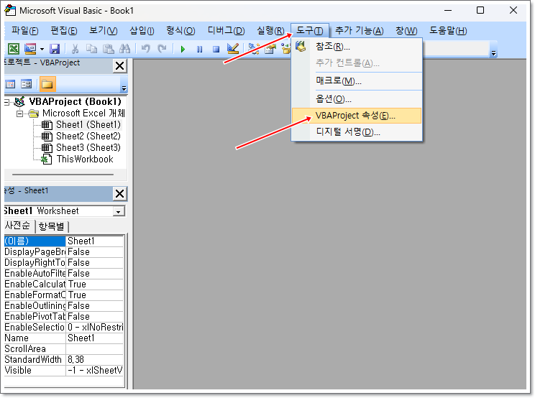Click the Visible property xlSheetVisible value
535x398 pixels.
pyautogui.click(x=94, y=371)
